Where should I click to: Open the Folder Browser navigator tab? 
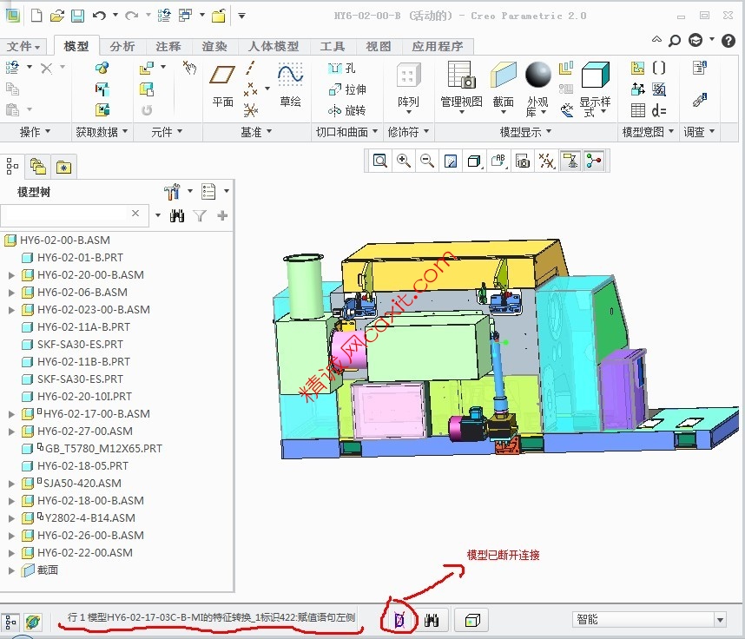(x=37, y=167)
